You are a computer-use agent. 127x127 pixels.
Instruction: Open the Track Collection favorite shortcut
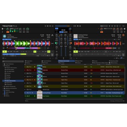(46, 61)
